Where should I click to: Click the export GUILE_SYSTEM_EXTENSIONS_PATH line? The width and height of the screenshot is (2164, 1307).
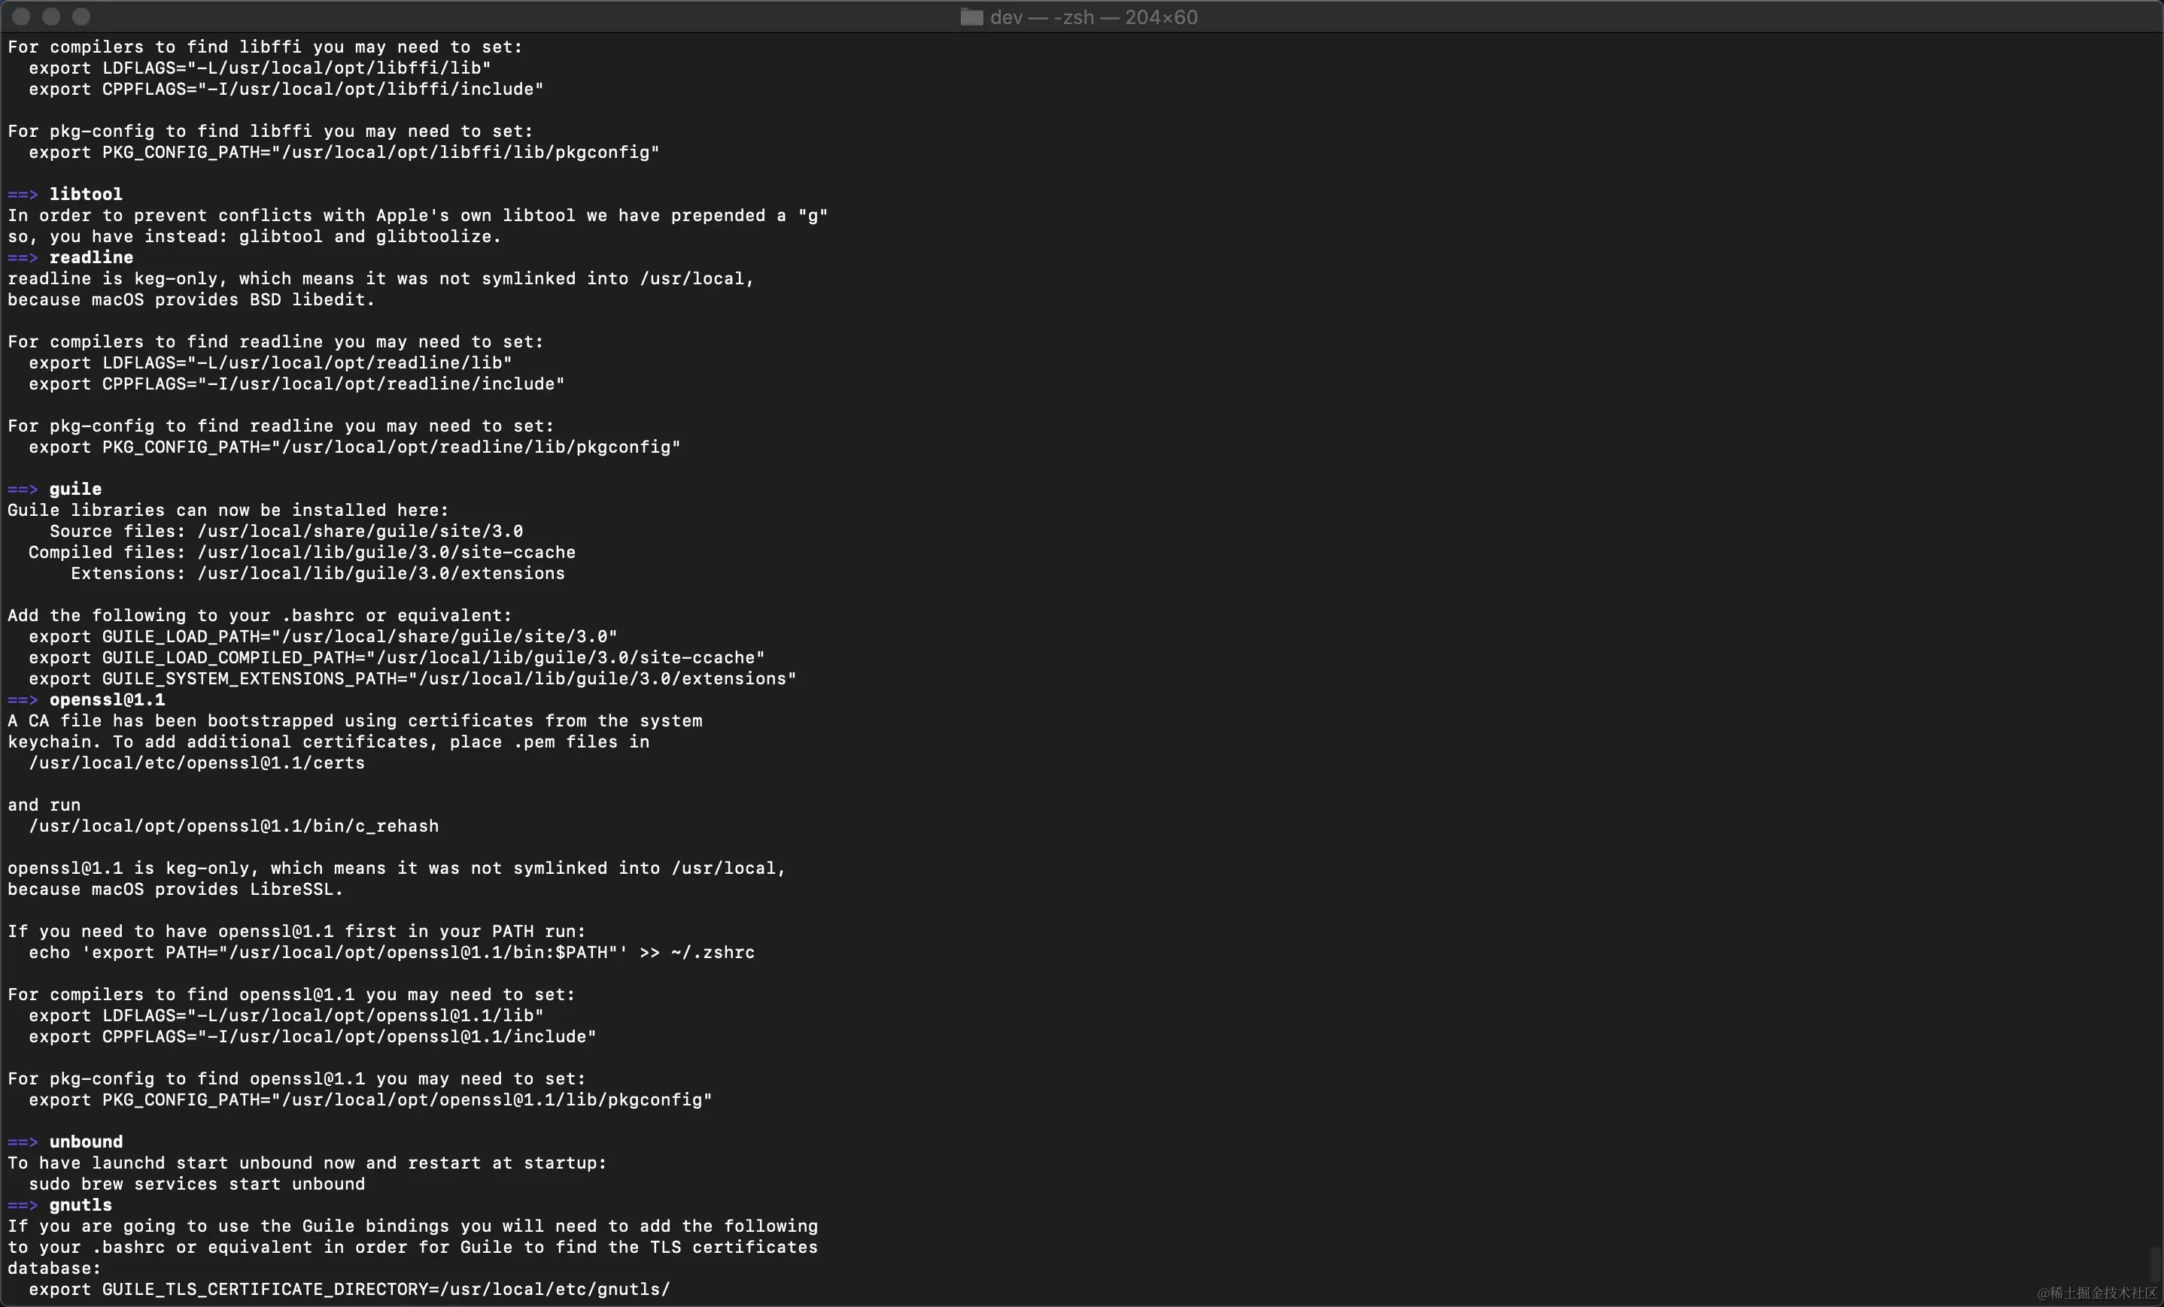click(x=413, y=678)
